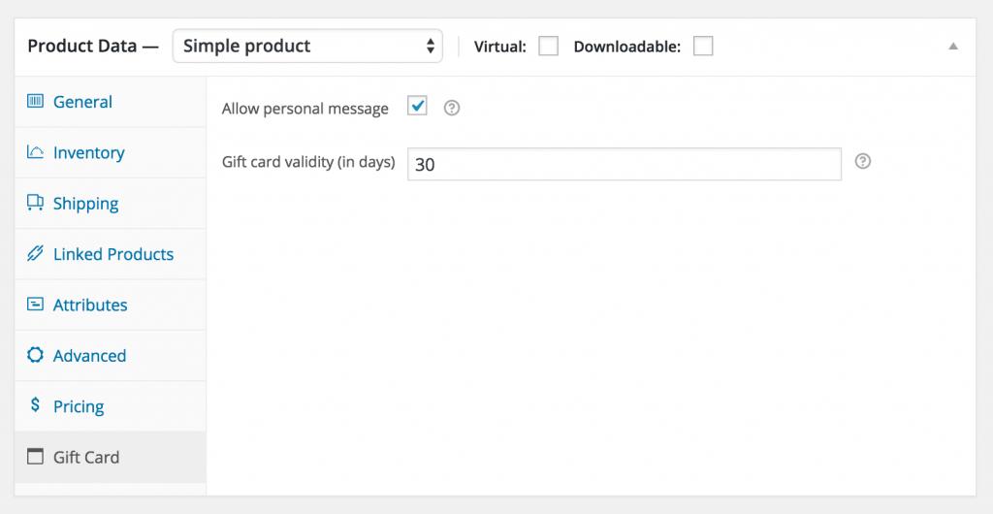The height and width of the screenshot is (514, 993).
Task: Open the Simple product type dropdown
Action: 307,47
